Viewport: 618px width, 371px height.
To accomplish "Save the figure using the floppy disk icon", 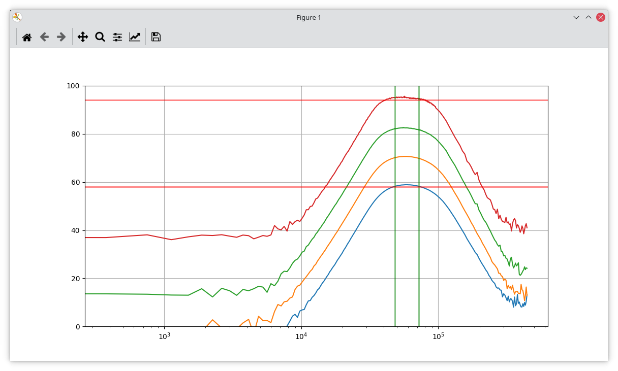I will pos(156,37).
